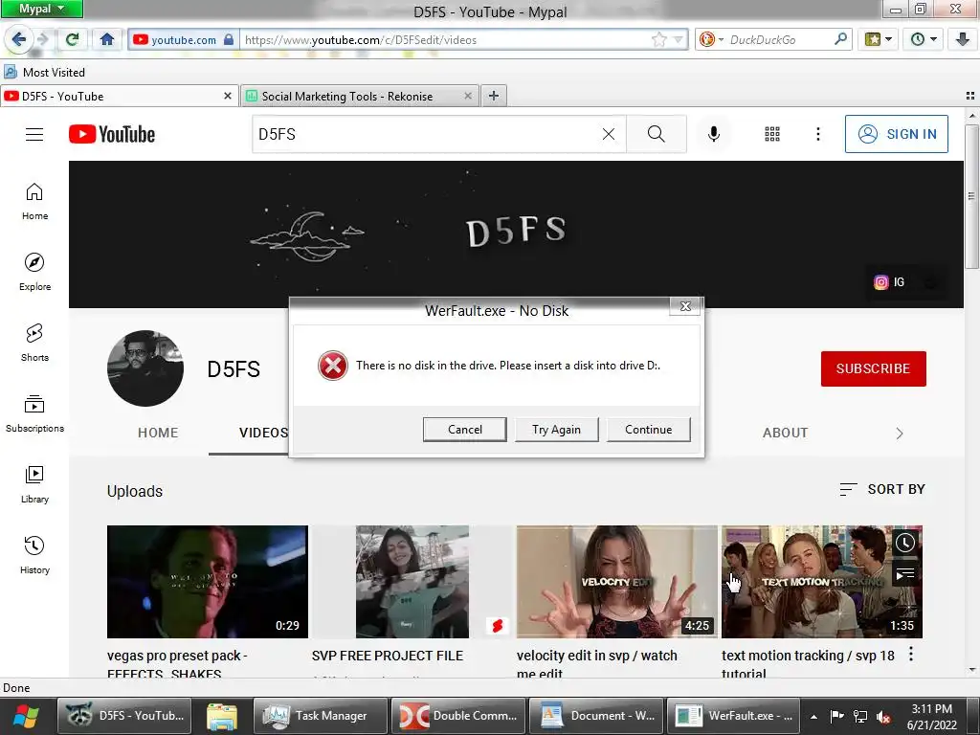Open the Mypal application menu
980x735 pixels.
coord(41,9)
